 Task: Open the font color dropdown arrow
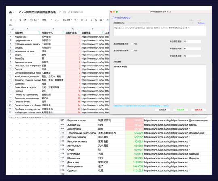point(104,20)
